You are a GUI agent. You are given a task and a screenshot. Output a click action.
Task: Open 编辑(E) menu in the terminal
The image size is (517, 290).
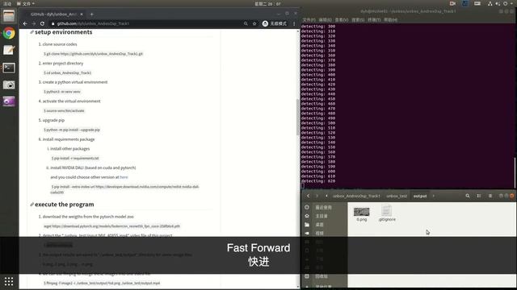pyautogui.click(x=325, y=20)
